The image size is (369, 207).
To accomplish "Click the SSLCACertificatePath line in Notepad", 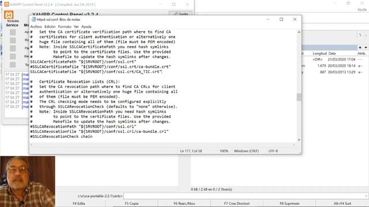I will coord(83,62).
